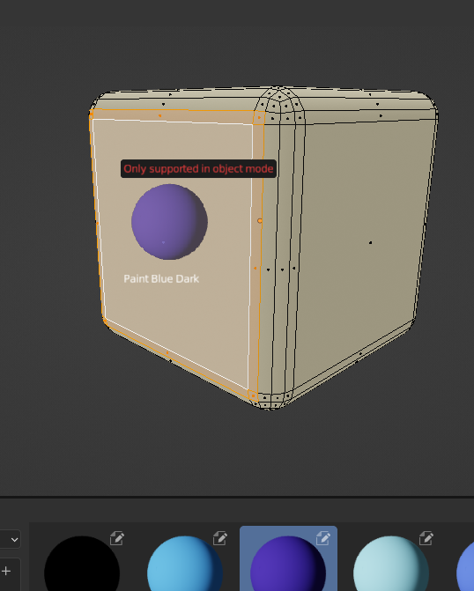Select the dark purple material sphere thumbnail
Image resolution: width=474 pixels, height=591 pixels.
[x=288, y=564]
